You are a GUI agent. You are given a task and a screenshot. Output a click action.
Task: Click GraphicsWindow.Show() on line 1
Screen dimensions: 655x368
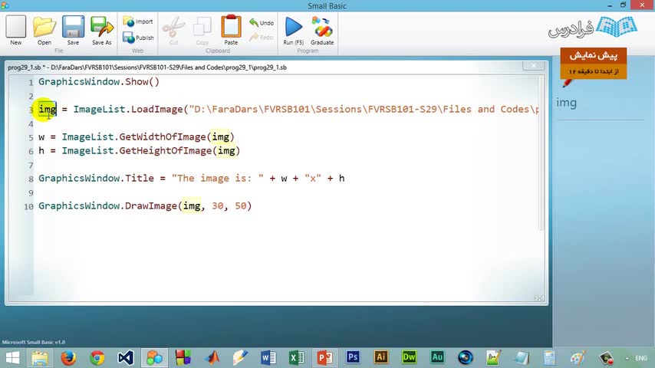99,81
